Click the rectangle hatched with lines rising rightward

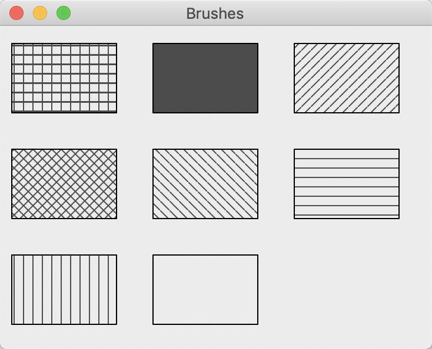347,78
